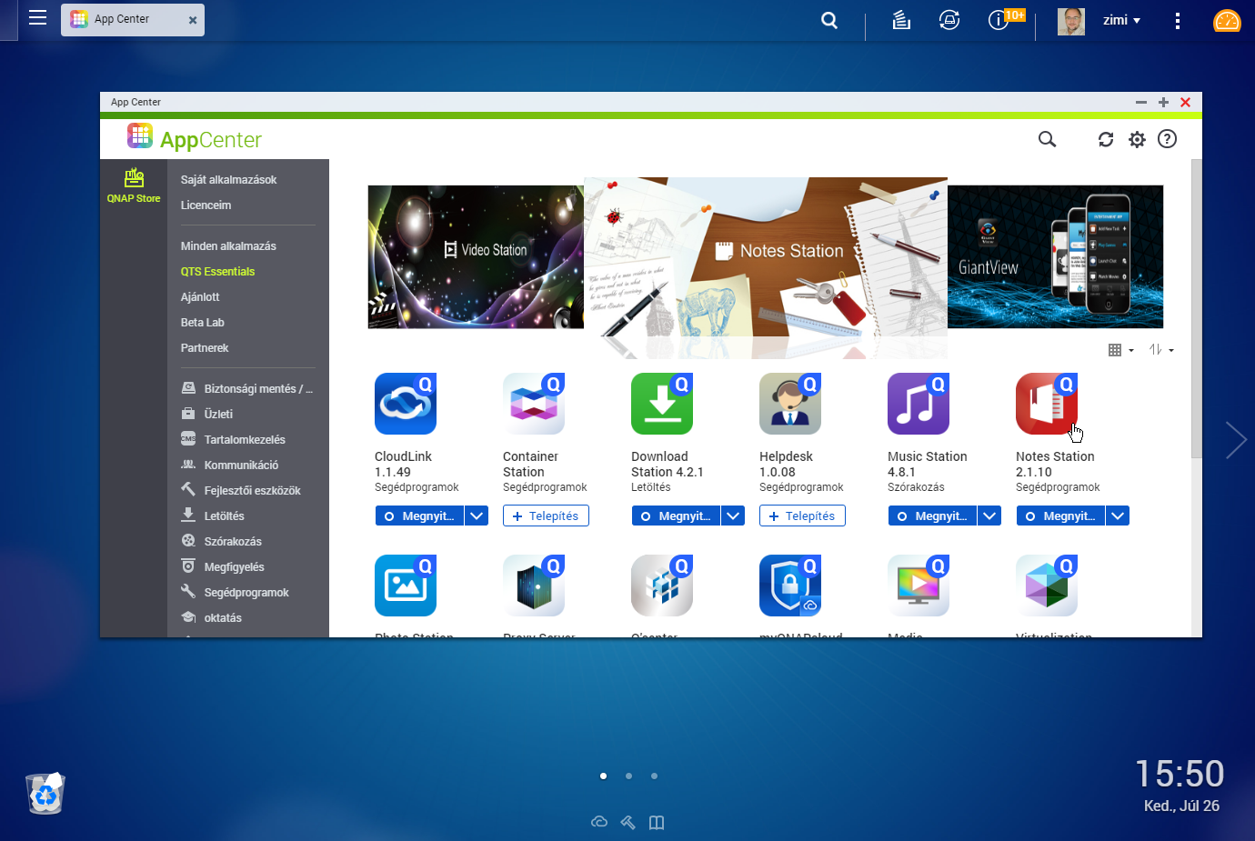The width and height of the screenshot is (1255, 841).
Task: Click Telepítés button for Helpdesk
Action: [x=802, y=516]
